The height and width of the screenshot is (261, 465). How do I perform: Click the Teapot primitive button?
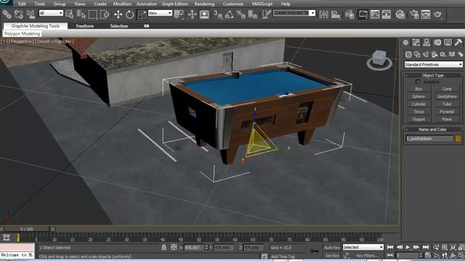418,119
